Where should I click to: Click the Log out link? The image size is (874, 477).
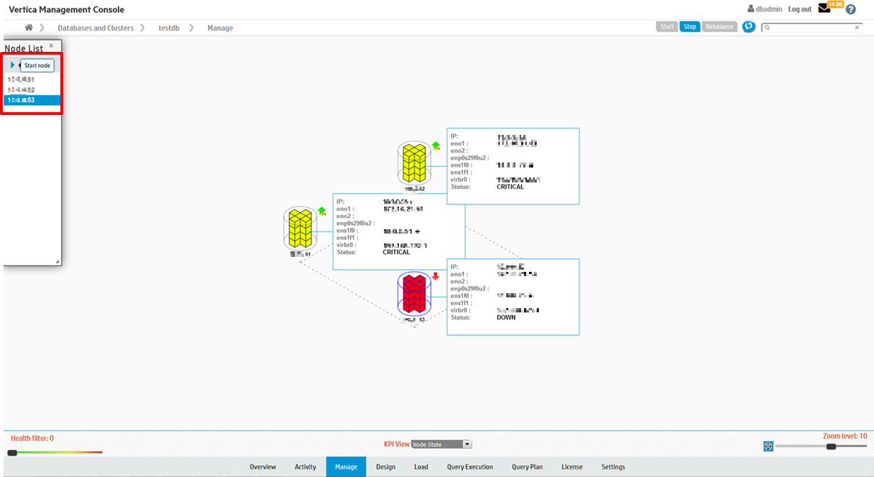tap(799, 9)
